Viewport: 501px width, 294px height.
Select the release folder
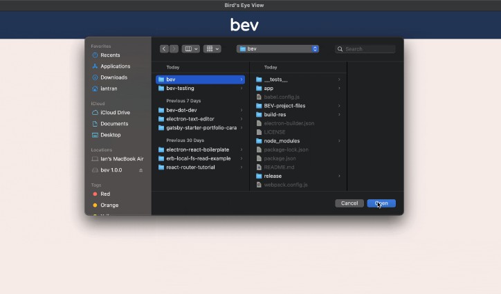(298, 176)
